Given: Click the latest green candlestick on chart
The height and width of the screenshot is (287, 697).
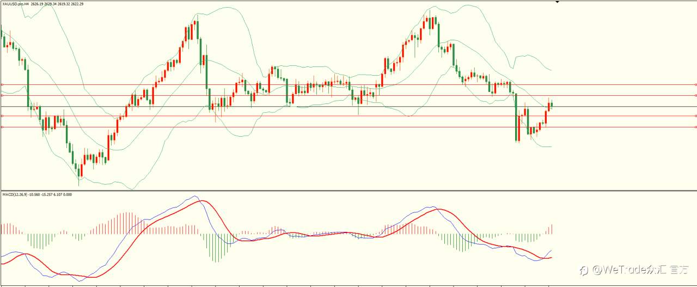Looking at the screenshot, I should tap(552, 105).
